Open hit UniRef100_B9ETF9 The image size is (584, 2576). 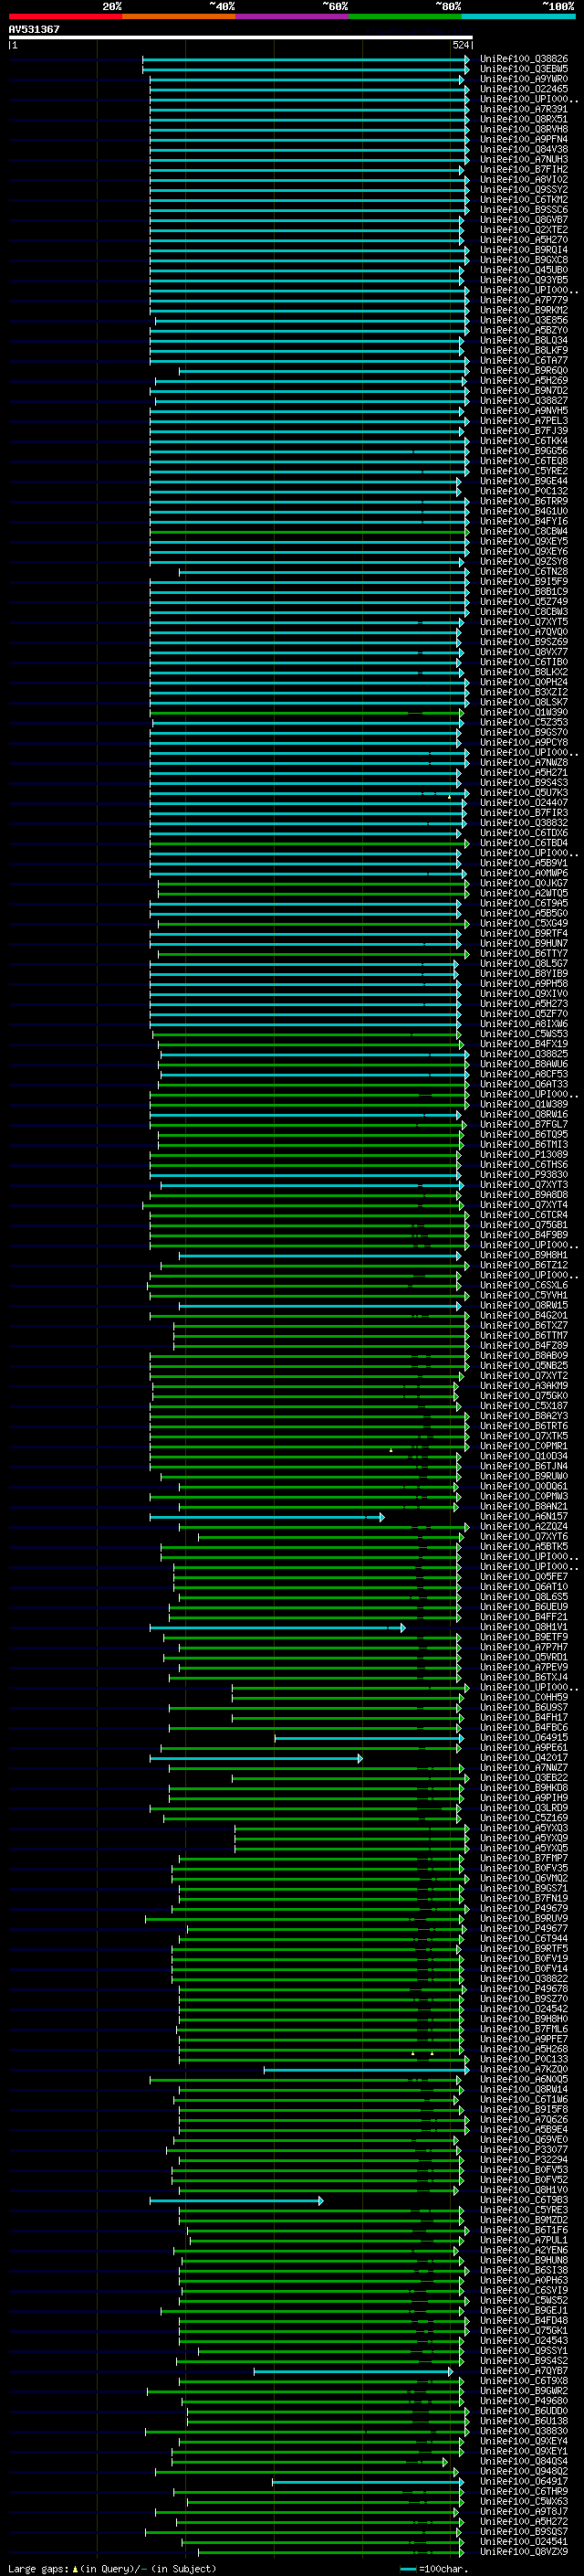click(524, 1637)
